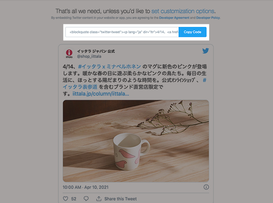Click the @shop_iittala handle

tap(89, 56)
